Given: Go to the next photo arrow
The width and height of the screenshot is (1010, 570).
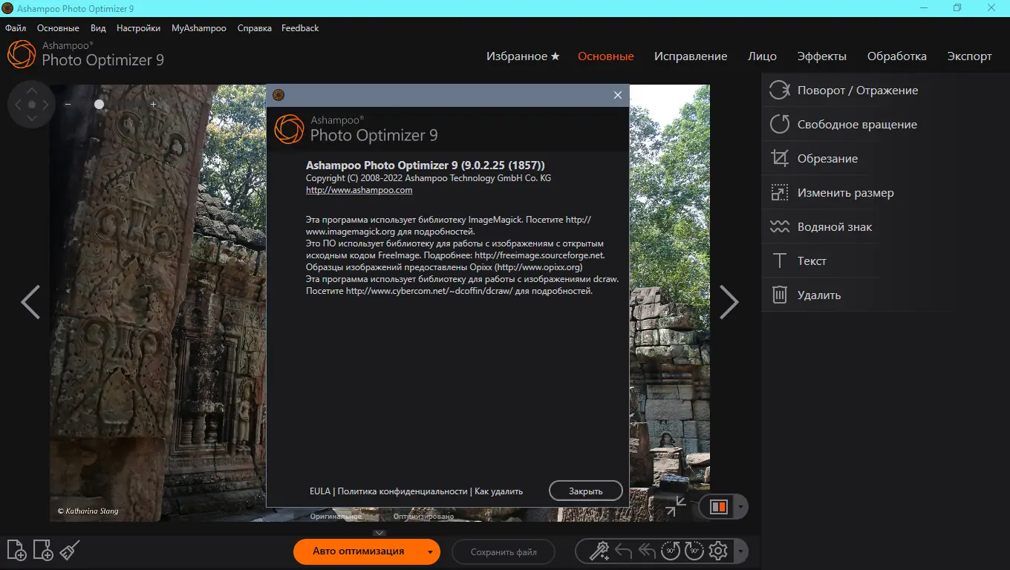Looking at the screenshot, I should click(729, 302).
